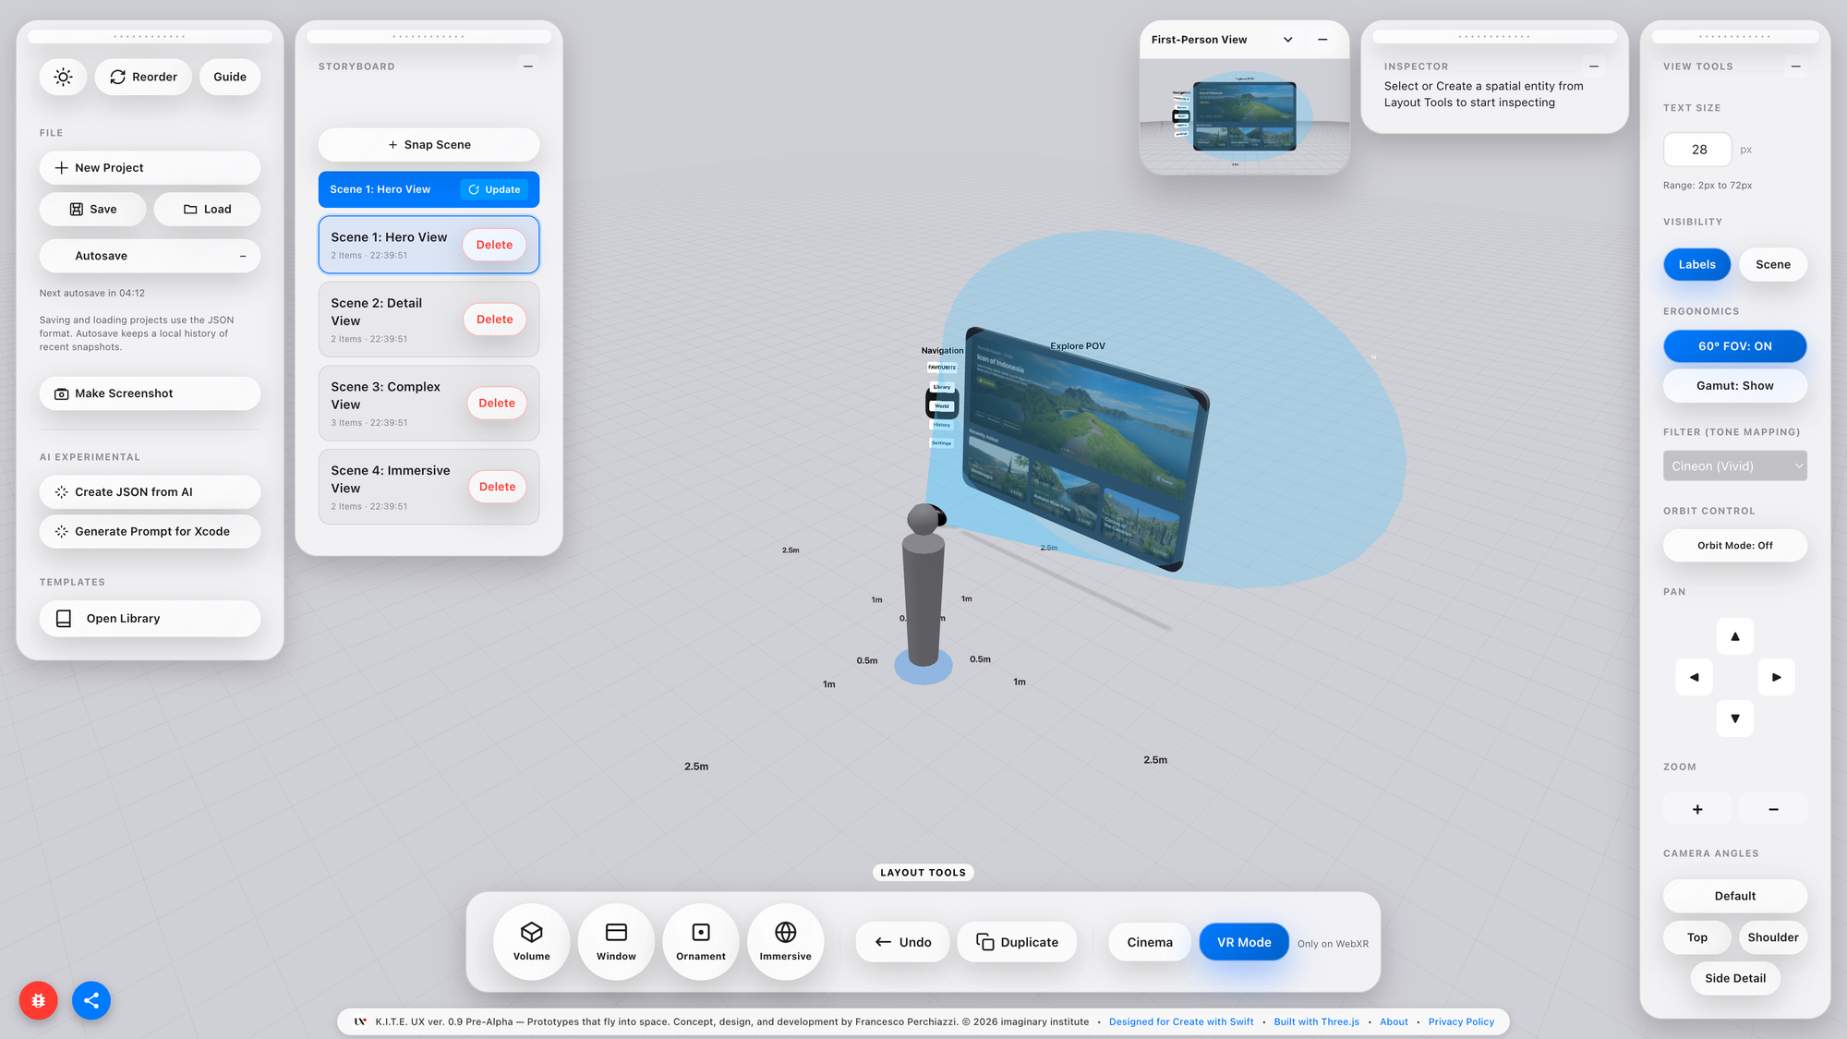Click the blue share icon

tap(91, 1000)
